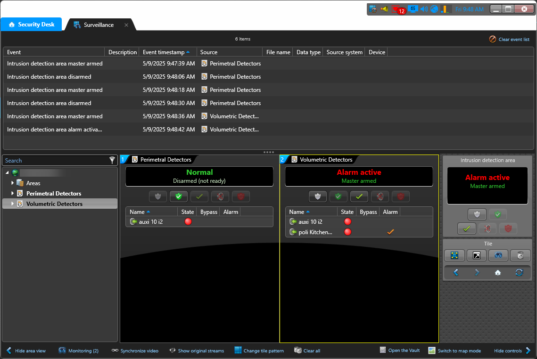Hide the area view panel
Screen dimensions: 537x359
point(26,351)
